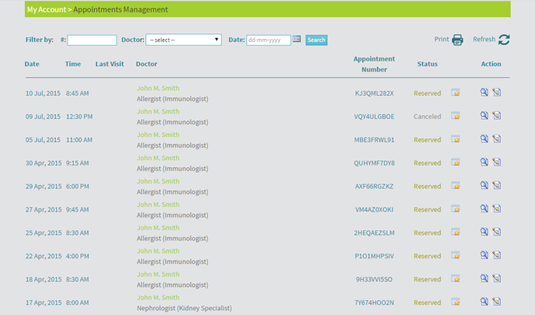This screenshot has width=535, height=315.
Task: Click edit note icon for VQY4ULGBOE
Action: (x=497, y=115)
